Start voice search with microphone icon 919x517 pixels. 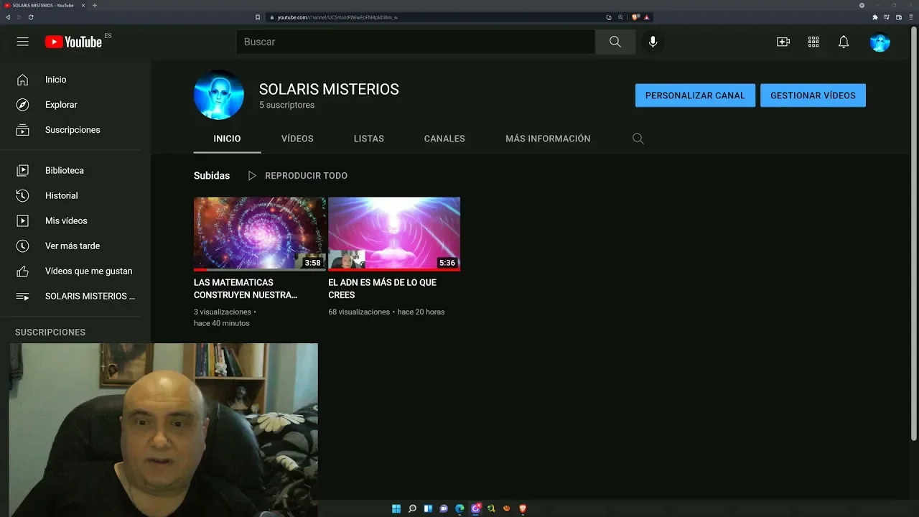[653, 42]
